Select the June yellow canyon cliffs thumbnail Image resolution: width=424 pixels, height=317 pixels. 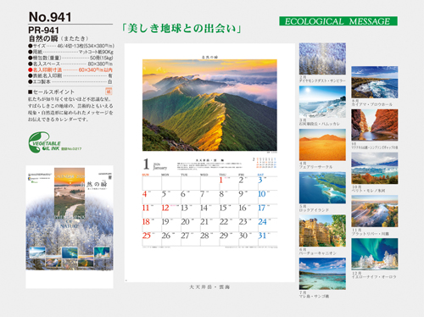tap(322, 231)
